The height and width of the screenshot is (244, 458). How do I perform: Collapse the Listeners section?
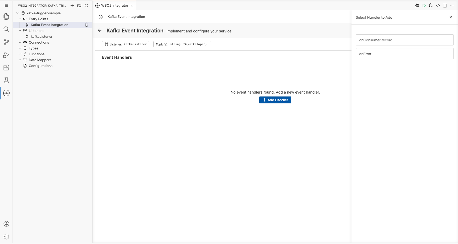point(20,31)
